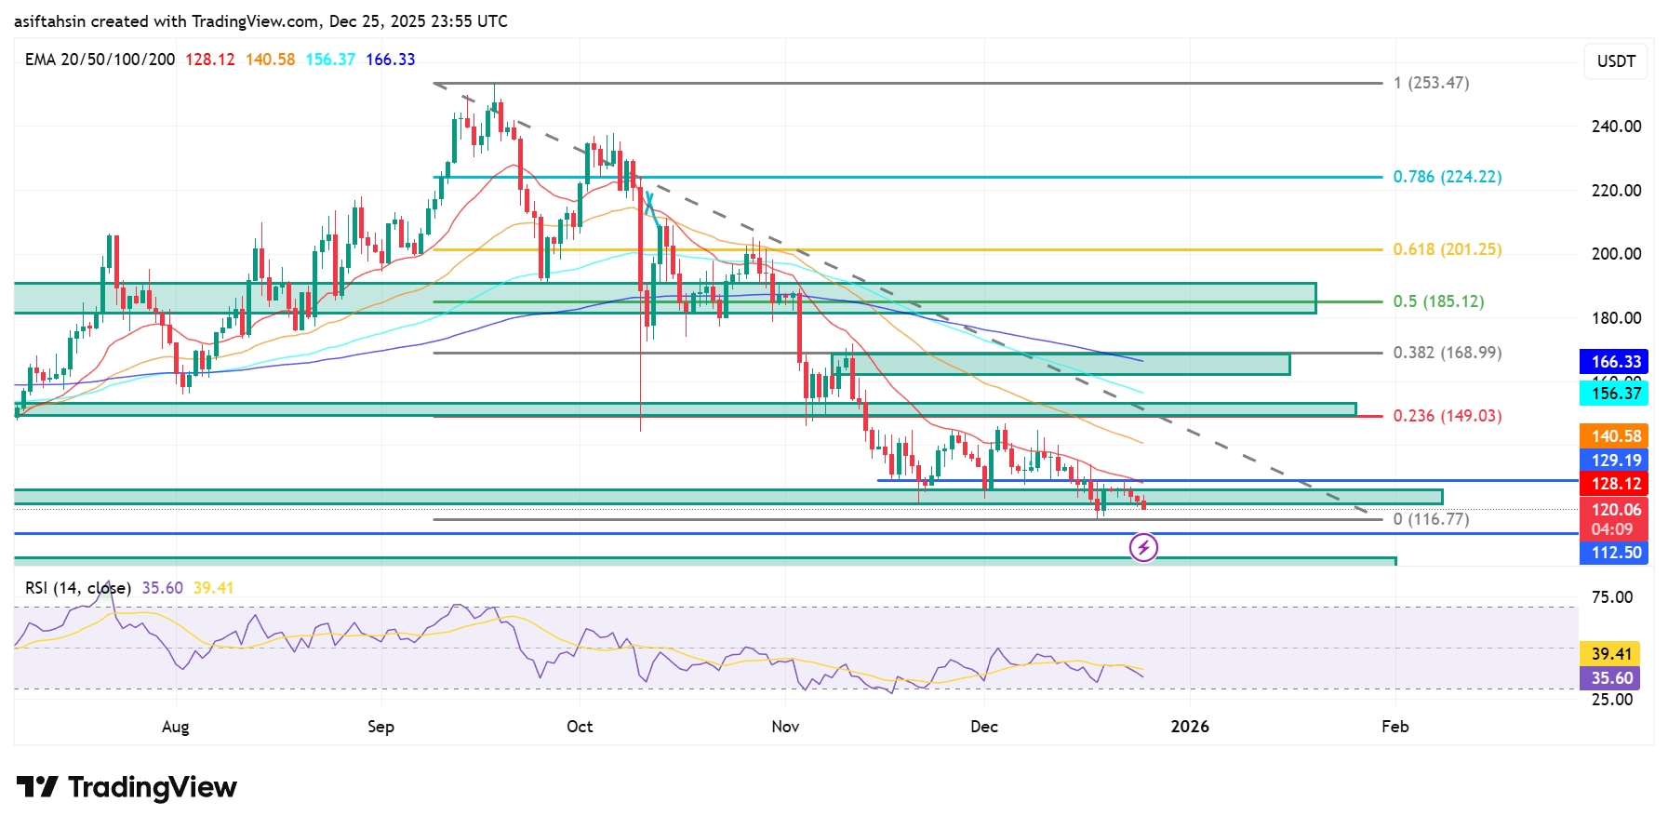Image resolution: width=1668 pixels, height=829 pixels.
Task: Click the 1 (253.47) Fibonacci top label
Action: (x=1431, y=83)
